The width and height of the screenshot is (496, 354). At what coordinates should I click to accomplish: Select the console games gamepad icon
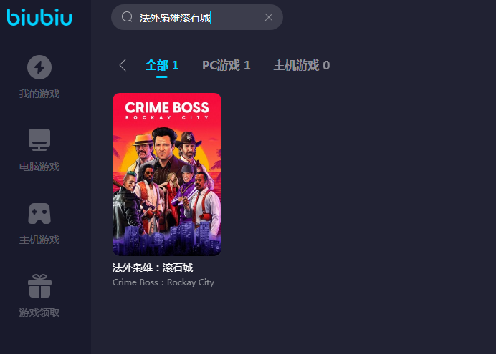coord(39,214)
